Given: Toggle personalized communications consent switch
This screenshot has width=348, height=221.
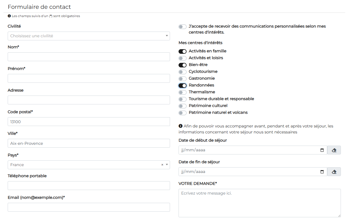Looking at the screenshot, I should 183,27.
